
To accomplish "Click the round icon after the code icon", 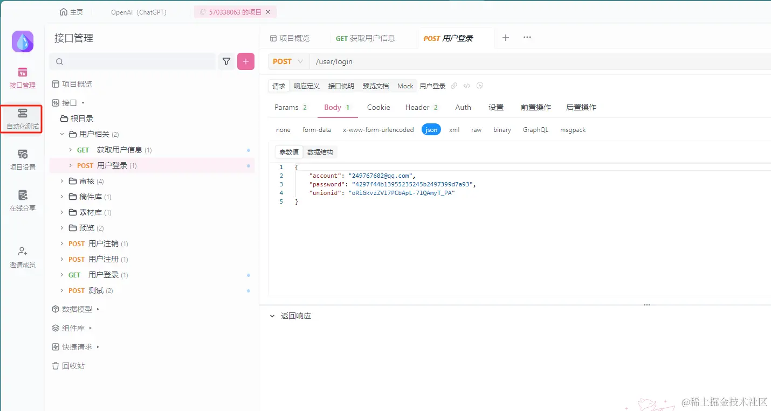I will (x=480, y=86).
